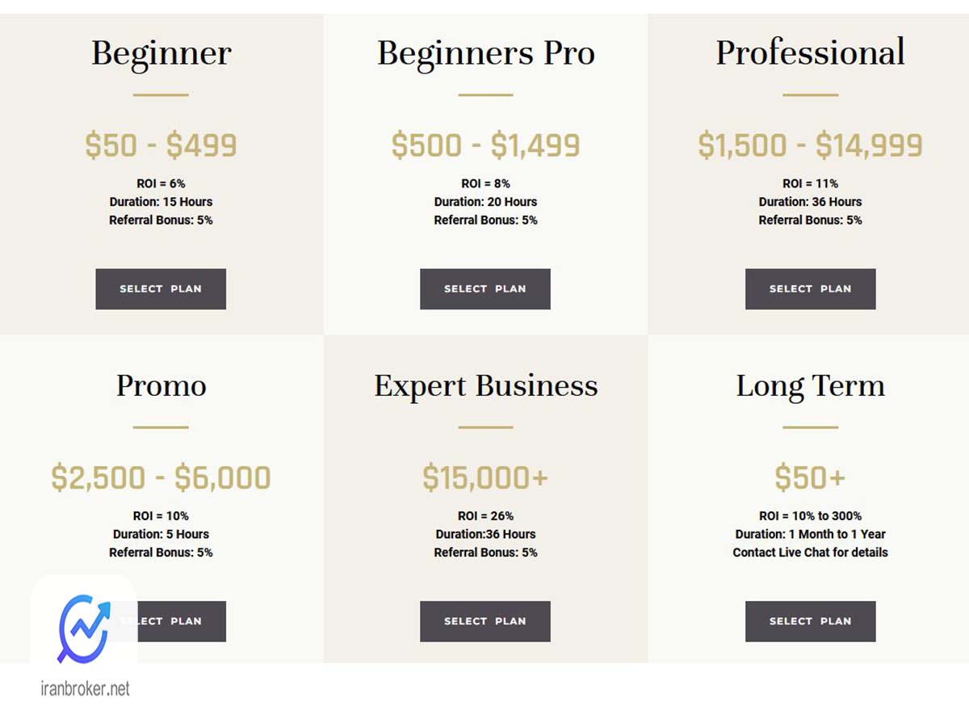The image size is (969, 727).
Task: Click the iranbroker chart arrow logo icon
Action: (84, 628)
